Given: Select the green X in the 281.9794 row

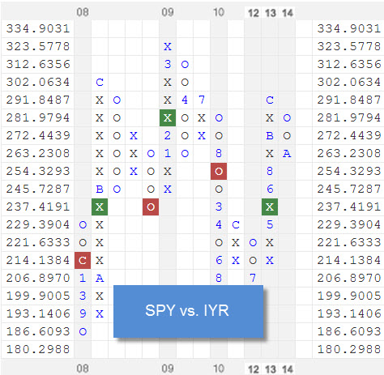Looking at the screenshot, I should tap(168, 117).
